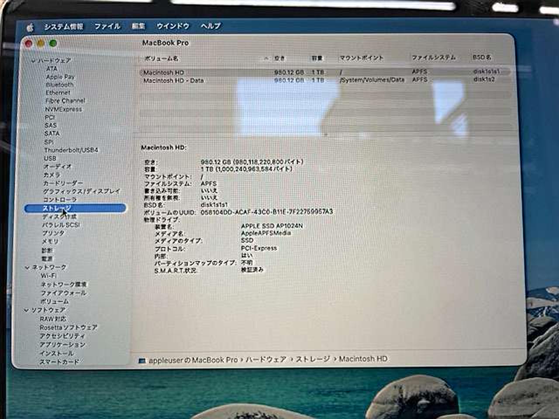Click the computer icon in path bar

pyautogui.click(x=141, y=361)
